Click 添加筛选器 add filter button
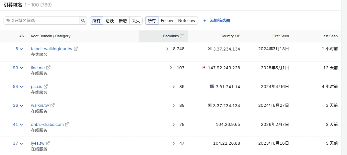This screenshot has width=347, height=155. point(217,21)
